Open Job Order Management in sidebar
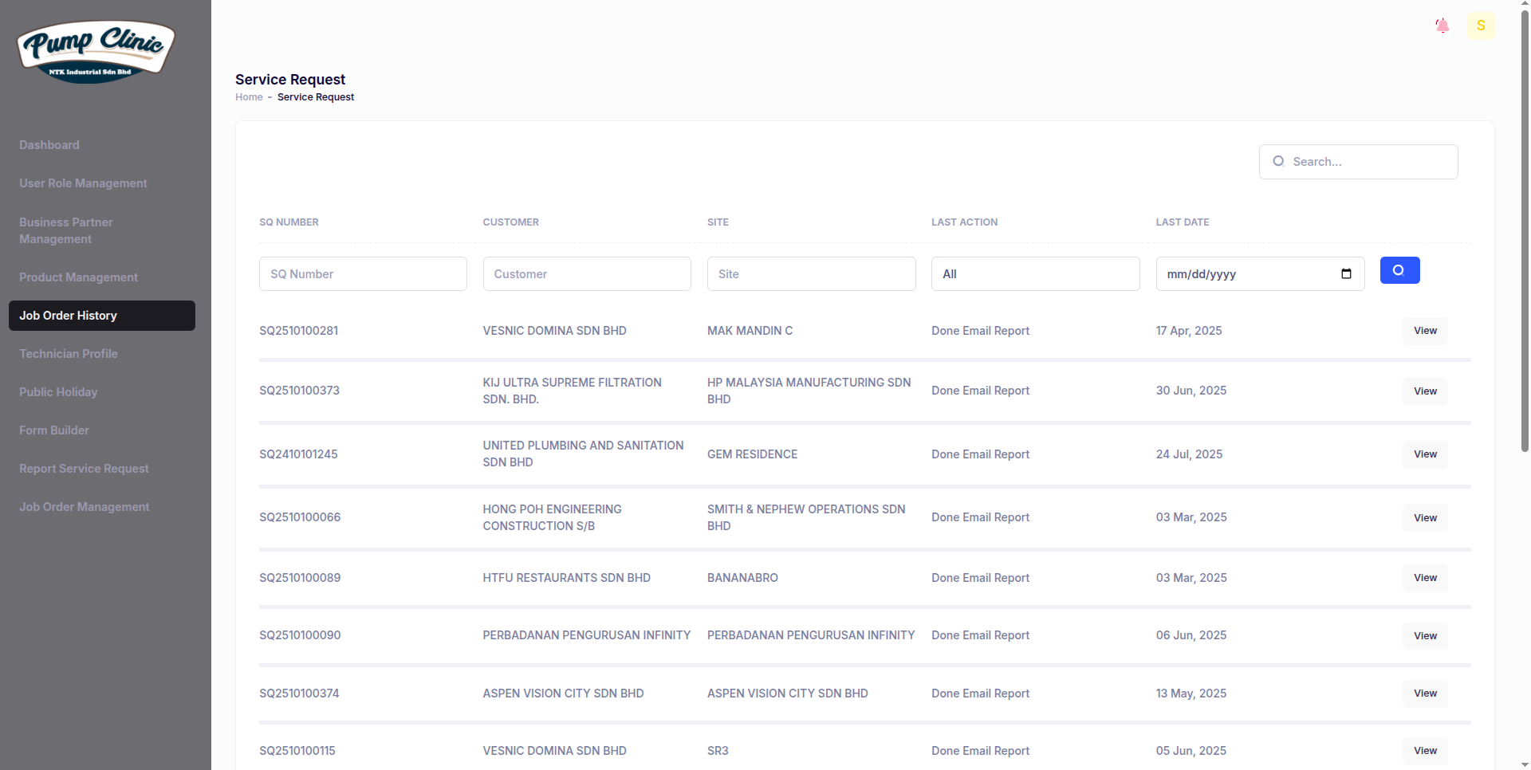 85,507
